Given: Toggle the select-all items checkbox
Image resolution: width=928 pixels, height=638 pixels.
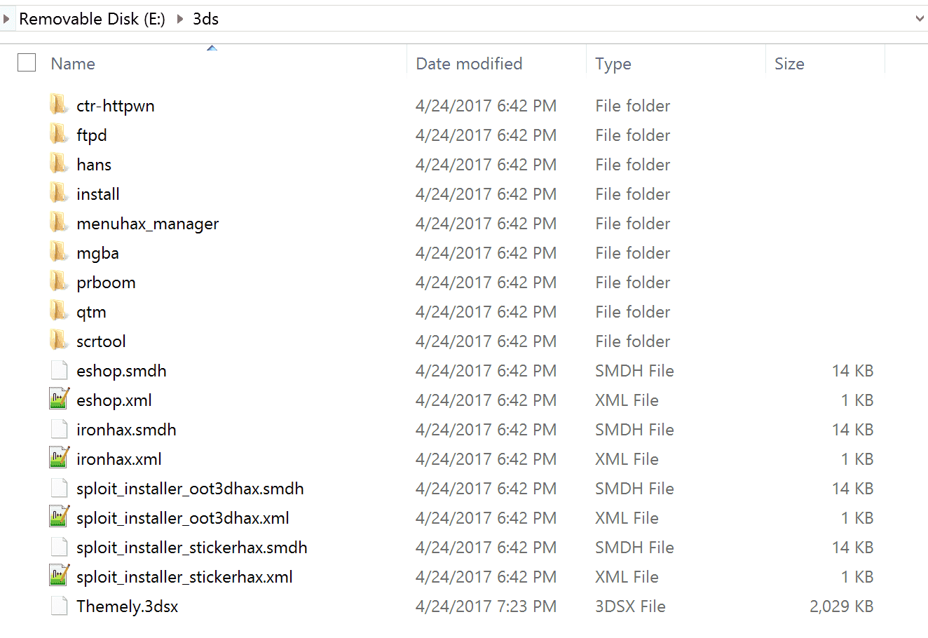Looking at the screenshot, I should coord(27,63).
